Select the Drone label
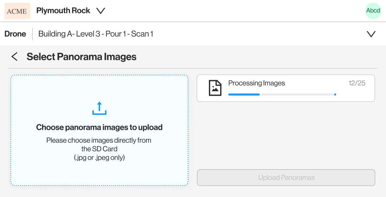 click(15, 34)
